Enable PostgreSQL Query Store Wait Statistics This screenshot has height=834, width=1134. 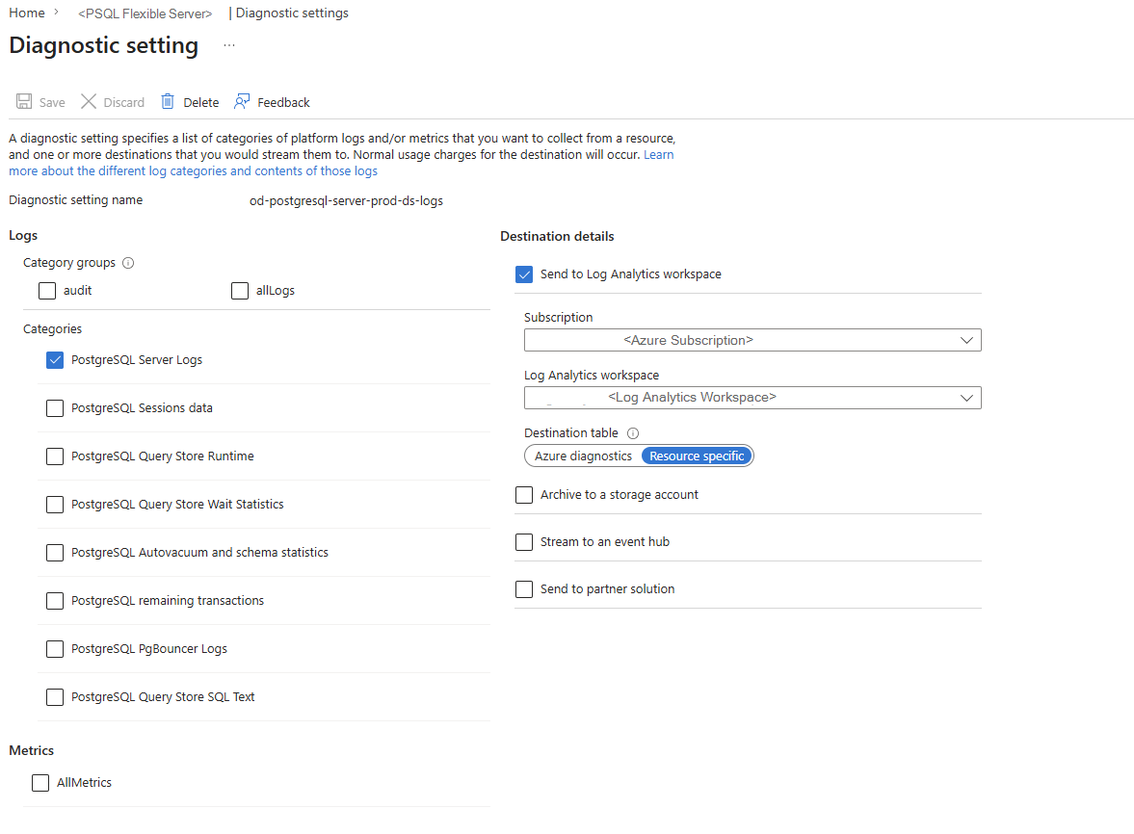pyautogui.click(x=55, y=505)
